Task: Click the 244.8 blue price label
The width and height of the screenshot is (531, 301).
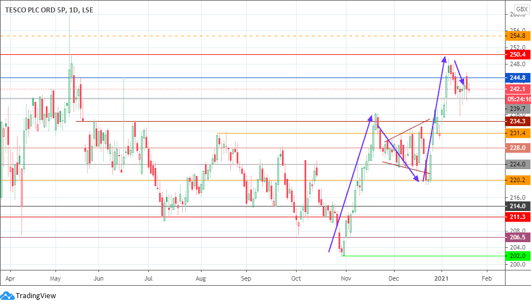Action: point(517,78)
